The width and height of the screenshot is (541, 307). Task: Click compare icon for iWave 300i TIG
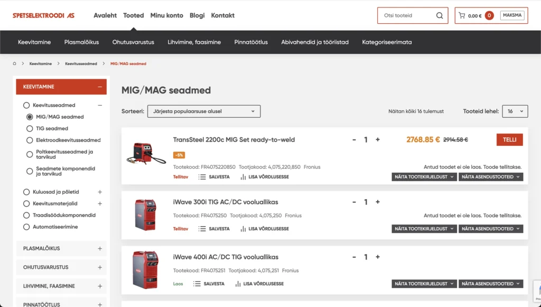243,229
